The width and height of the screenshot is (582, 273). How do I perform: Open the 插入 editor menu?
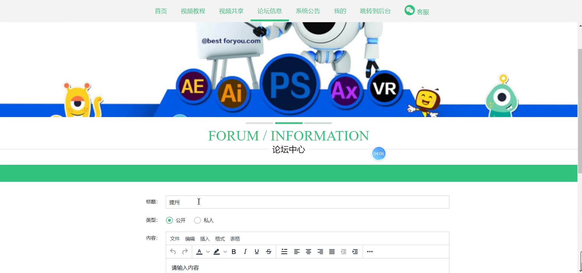[205, 239]
